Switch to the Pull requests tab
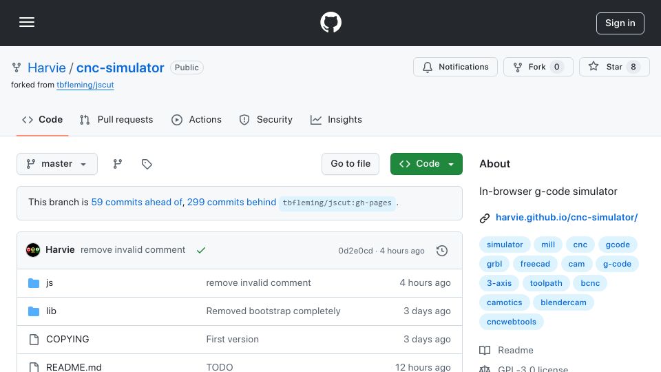 pyautogui.click(x=116, y=120)
